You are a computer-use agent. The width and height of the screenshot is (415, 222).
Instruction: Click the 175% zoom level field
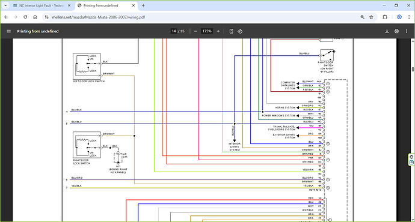[207, 31]
